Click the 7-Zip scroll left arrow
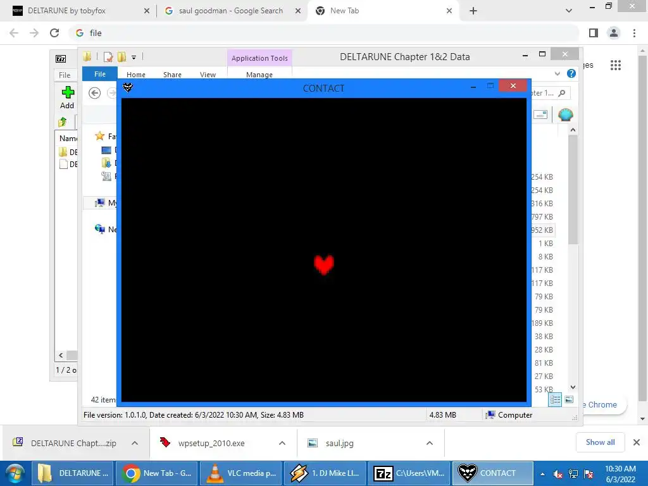Image resolution: width=648 pixels, height=486 pixels. click(61, 356)
